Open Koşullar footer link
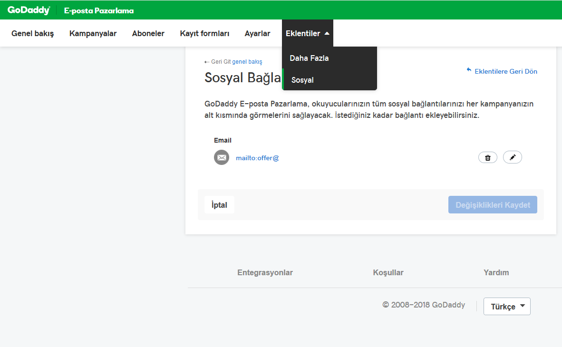Image resolution: width=562 pixels, height=347 pixels. 388,272
